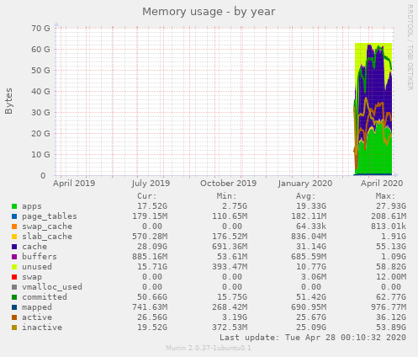Click the Munin 2.0.37 version footer

pos(209,348)
